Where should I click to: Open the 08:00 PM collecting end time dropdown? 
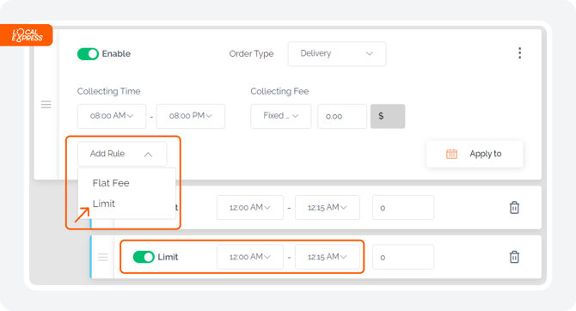(191, 116)
